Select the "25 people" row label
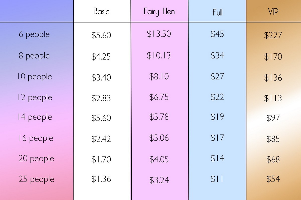Image resolution: width=301 pixels, height=200 pixels. 36,179
